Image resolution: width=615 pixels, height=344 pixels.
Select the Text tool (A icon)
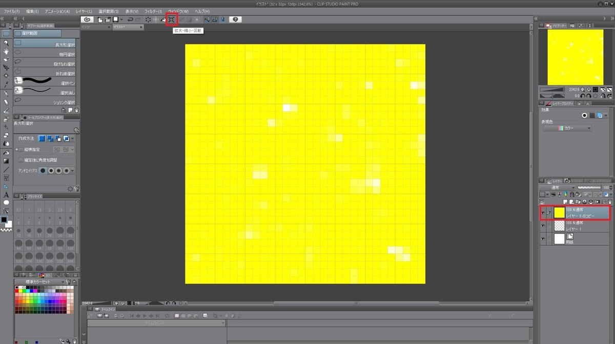pos(6,194)
